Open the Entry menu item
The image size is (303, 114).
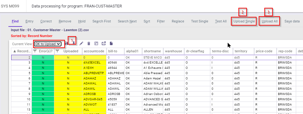pos(29,21)
